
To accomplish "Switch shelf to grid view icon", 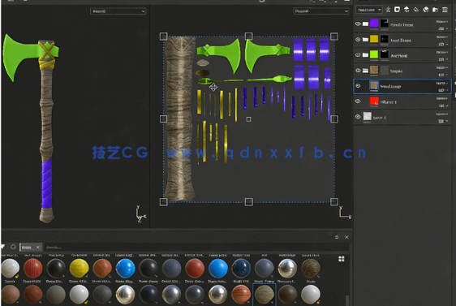I will 342,259.
